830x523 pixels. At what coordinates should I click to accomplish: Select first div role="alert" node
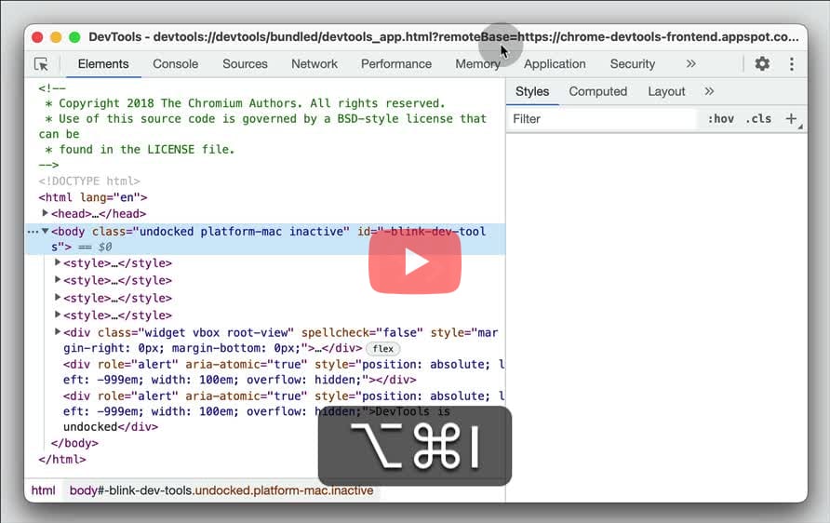coord(283,372)
